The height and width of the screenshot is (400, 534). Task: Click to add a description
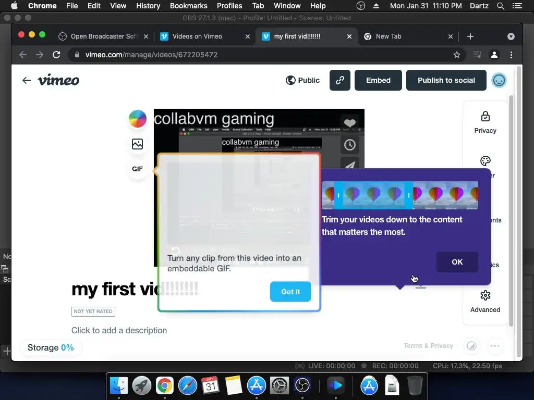point(119,330)
